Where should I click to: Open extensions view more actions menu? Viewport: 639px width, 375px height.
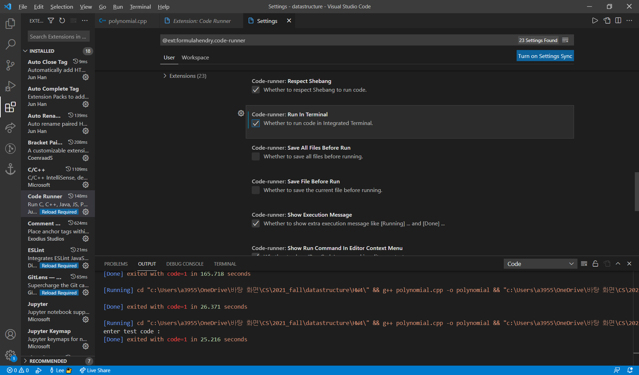pyautogui.click(x=85, y=21)
